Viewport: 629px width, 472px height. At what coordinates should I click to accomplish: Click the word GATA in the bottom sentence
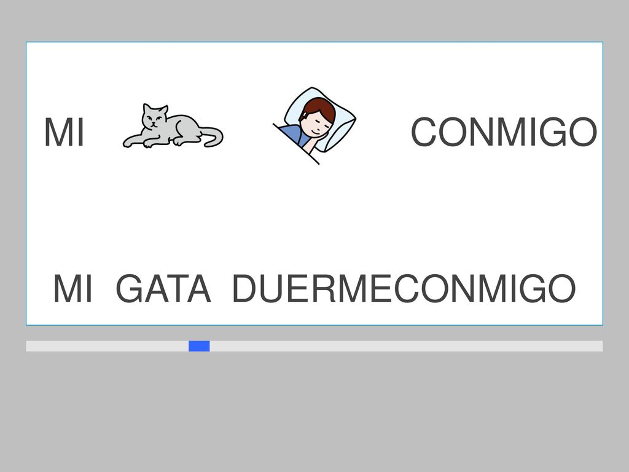click(x=163, y=289)
